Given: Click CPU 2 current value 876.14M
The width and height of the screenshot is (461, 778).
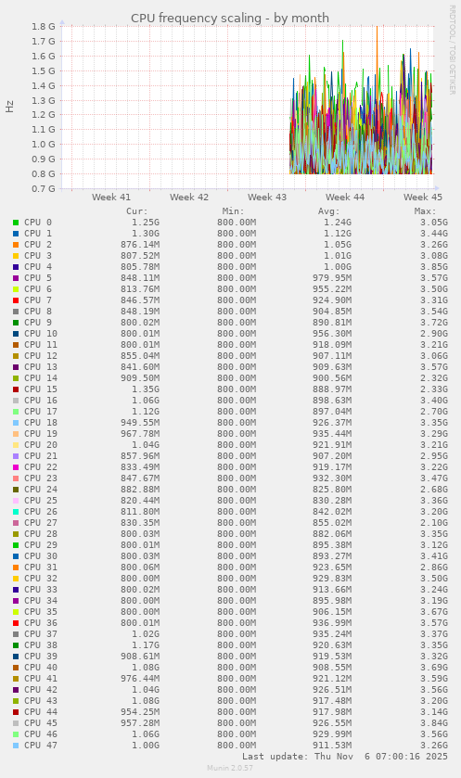Looking at the screenshot, I should coord(140,245).
